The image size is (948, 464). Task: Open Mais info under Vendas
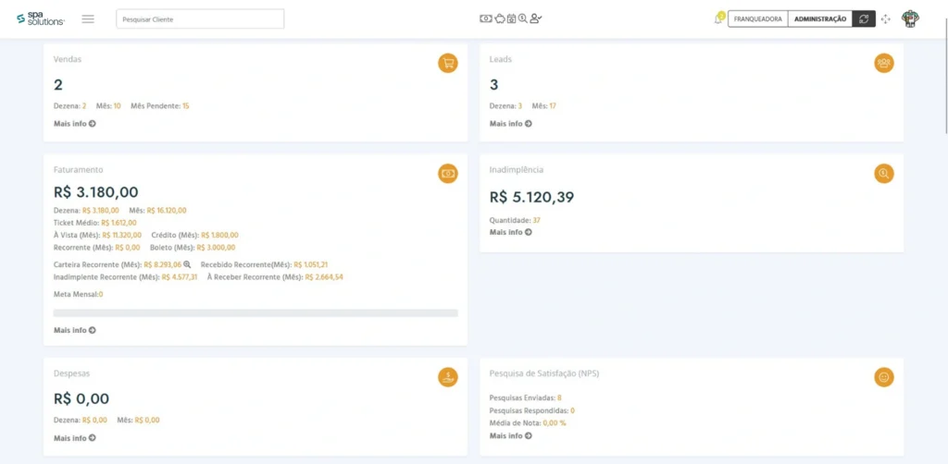pos(74,123)
